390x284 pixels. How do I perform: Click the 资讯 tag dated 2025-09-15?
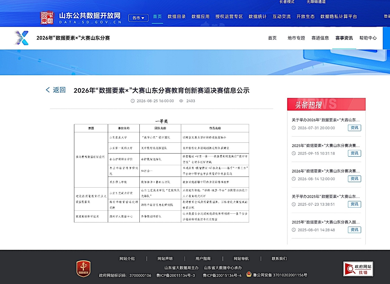(354, 153)
